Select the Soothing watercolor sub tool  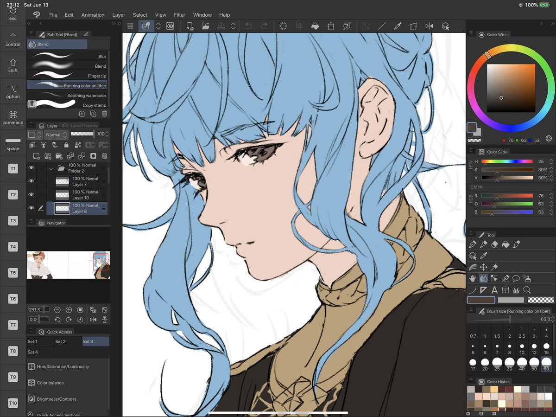tap(67, 95)
